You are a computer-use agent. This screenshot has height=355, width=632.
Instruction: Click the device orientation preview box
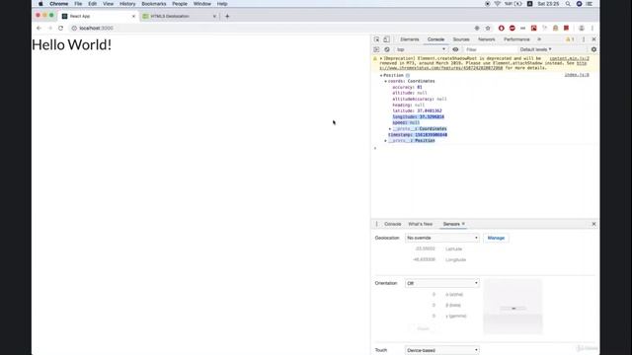513,307
